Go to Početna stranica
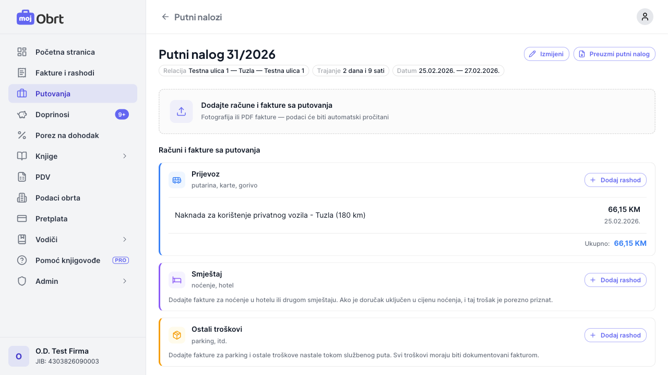668x375 pixels. tap(65, 52)
